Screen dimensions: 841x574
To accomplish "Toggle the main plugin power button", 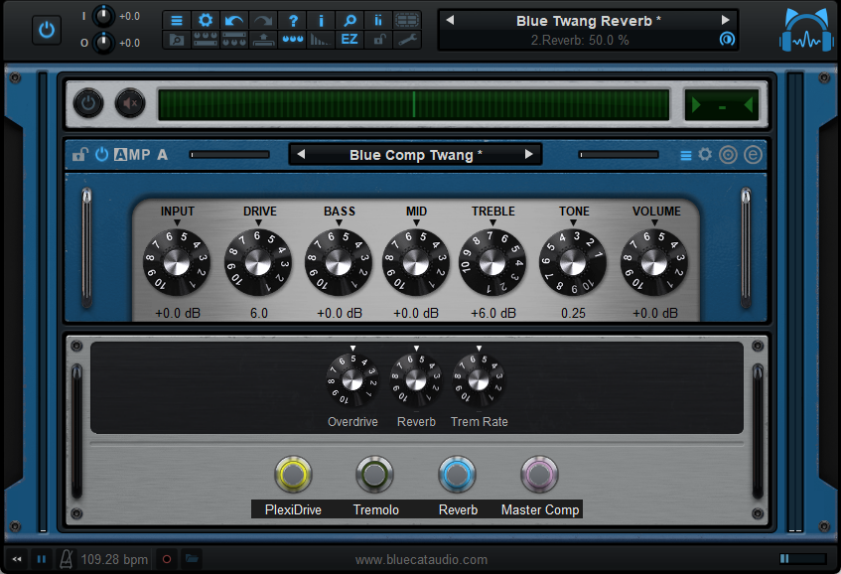I will 46,30.
